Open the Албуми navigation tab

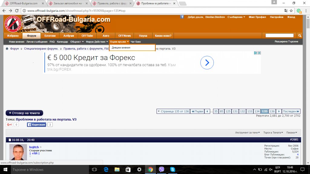(69, 36)
